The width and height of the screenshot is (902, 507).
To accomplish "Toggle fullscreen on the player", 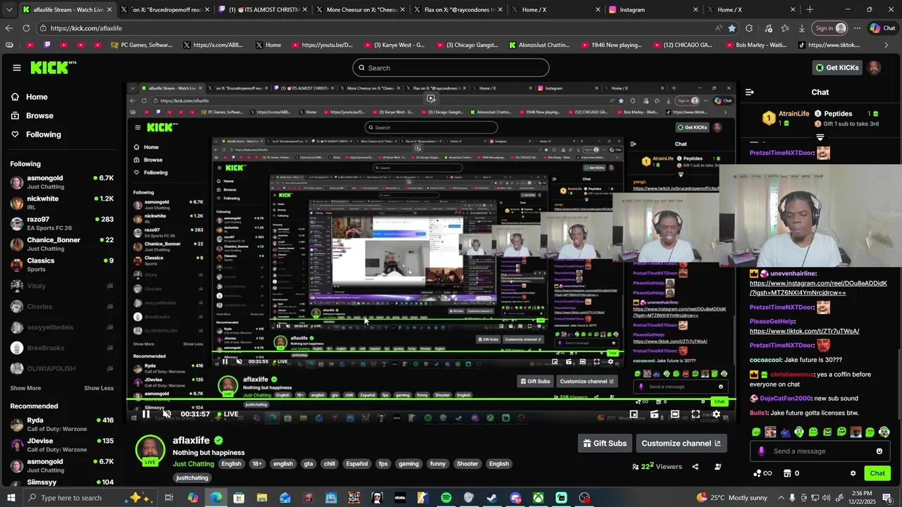I will tap(696, 414).
